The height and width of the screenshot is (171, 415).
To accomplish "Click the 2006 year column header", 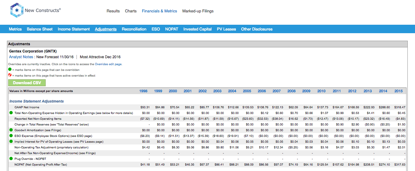I will [262, 91].
